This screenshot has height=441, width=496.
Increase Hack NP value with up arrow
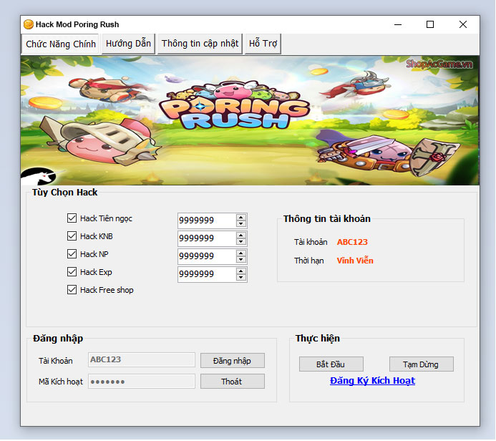point(241,253)
